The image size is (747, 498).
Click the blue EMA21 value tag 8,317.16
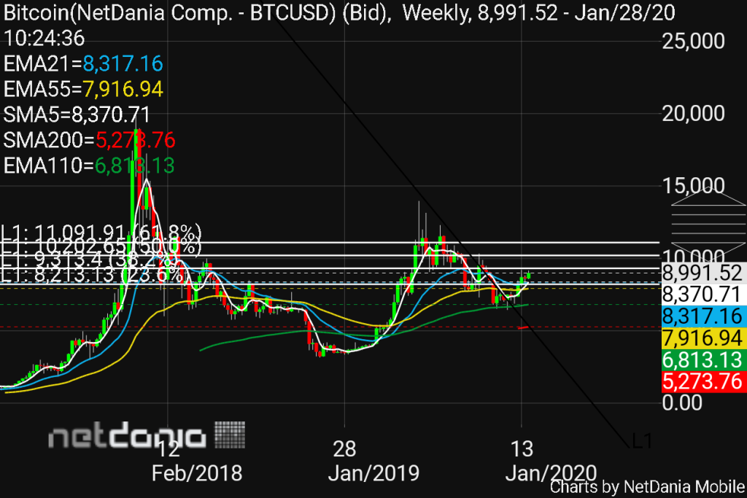pos(703,316)
